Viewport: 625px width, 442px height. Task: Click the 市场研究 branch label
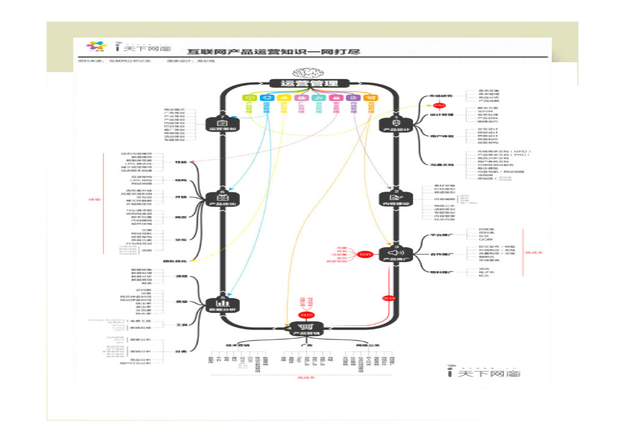pos(441,96)
